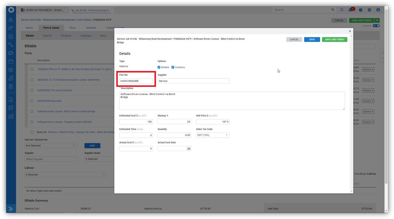The image size is (394, 219).
Task: Open Options menu for Fireplace Control license row
Action: point(368,122)
